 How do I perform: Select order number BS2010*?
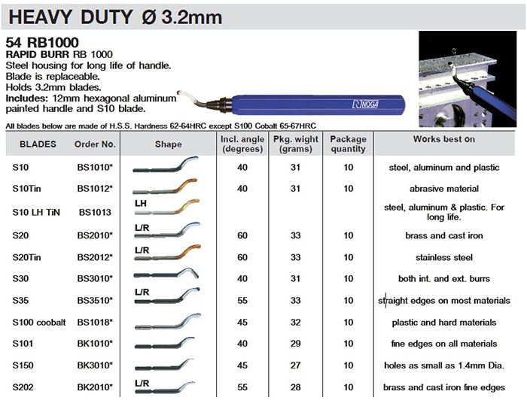click(x=95, y=235)
